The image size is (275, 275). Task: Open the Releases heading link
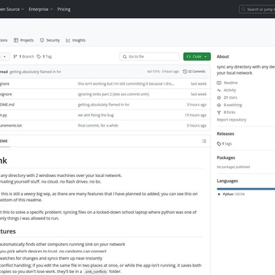click(x=226, y=134)
